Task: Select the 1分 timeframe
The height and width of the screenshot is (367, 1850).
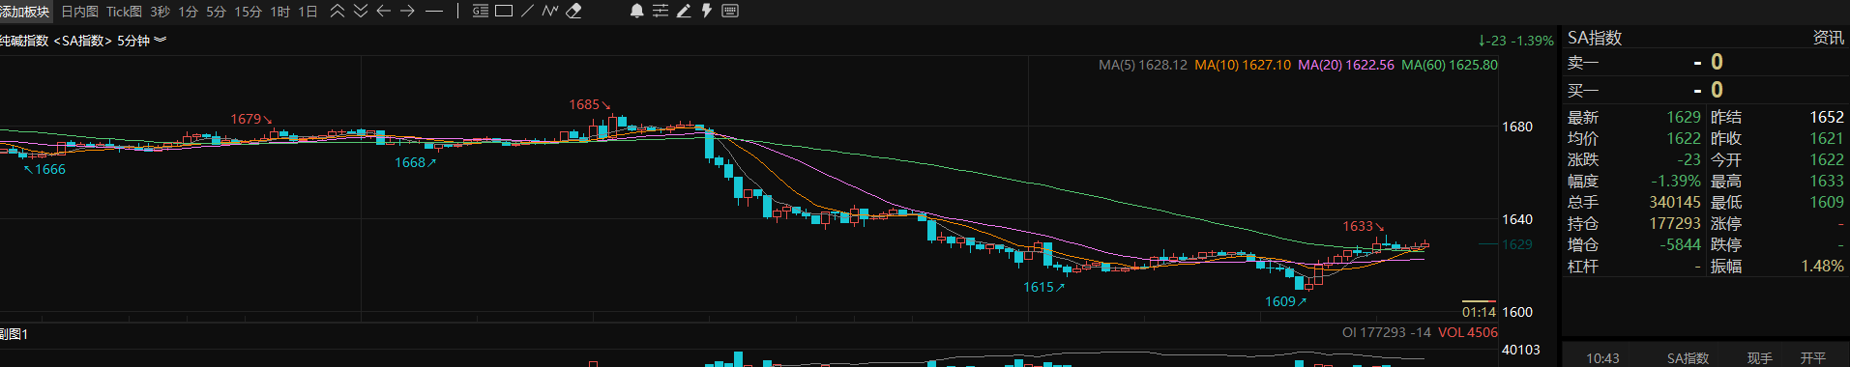Action: pos(188,12)
